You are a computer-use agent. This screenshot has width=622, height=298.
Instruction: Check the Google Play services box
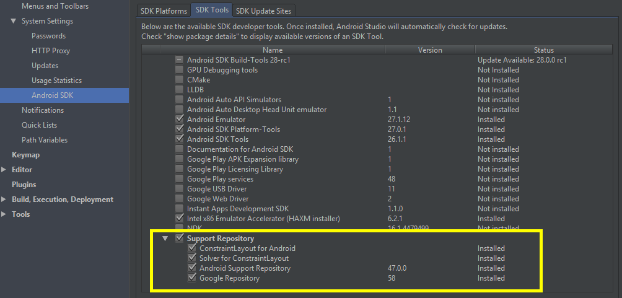[x=180, y=179]
